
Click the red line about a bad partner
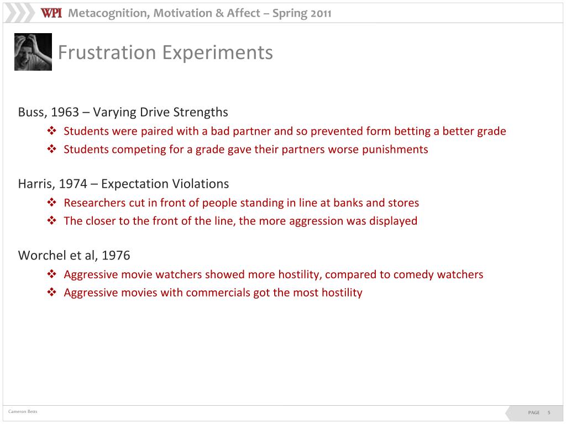[285, 131]
